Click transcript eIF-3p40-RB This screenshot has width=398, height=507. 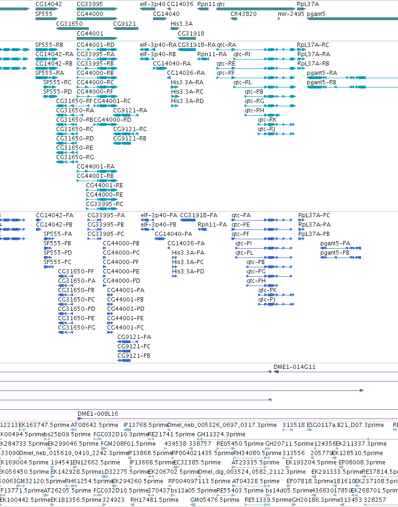(x=147, y=59)
